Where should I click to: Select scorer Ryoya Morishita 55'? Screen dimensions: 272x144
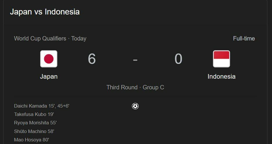[x=35, y=123]
